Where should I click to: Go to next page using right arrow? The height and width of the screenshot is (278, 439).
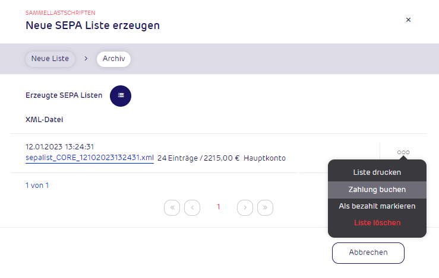(x=245, y=207)
